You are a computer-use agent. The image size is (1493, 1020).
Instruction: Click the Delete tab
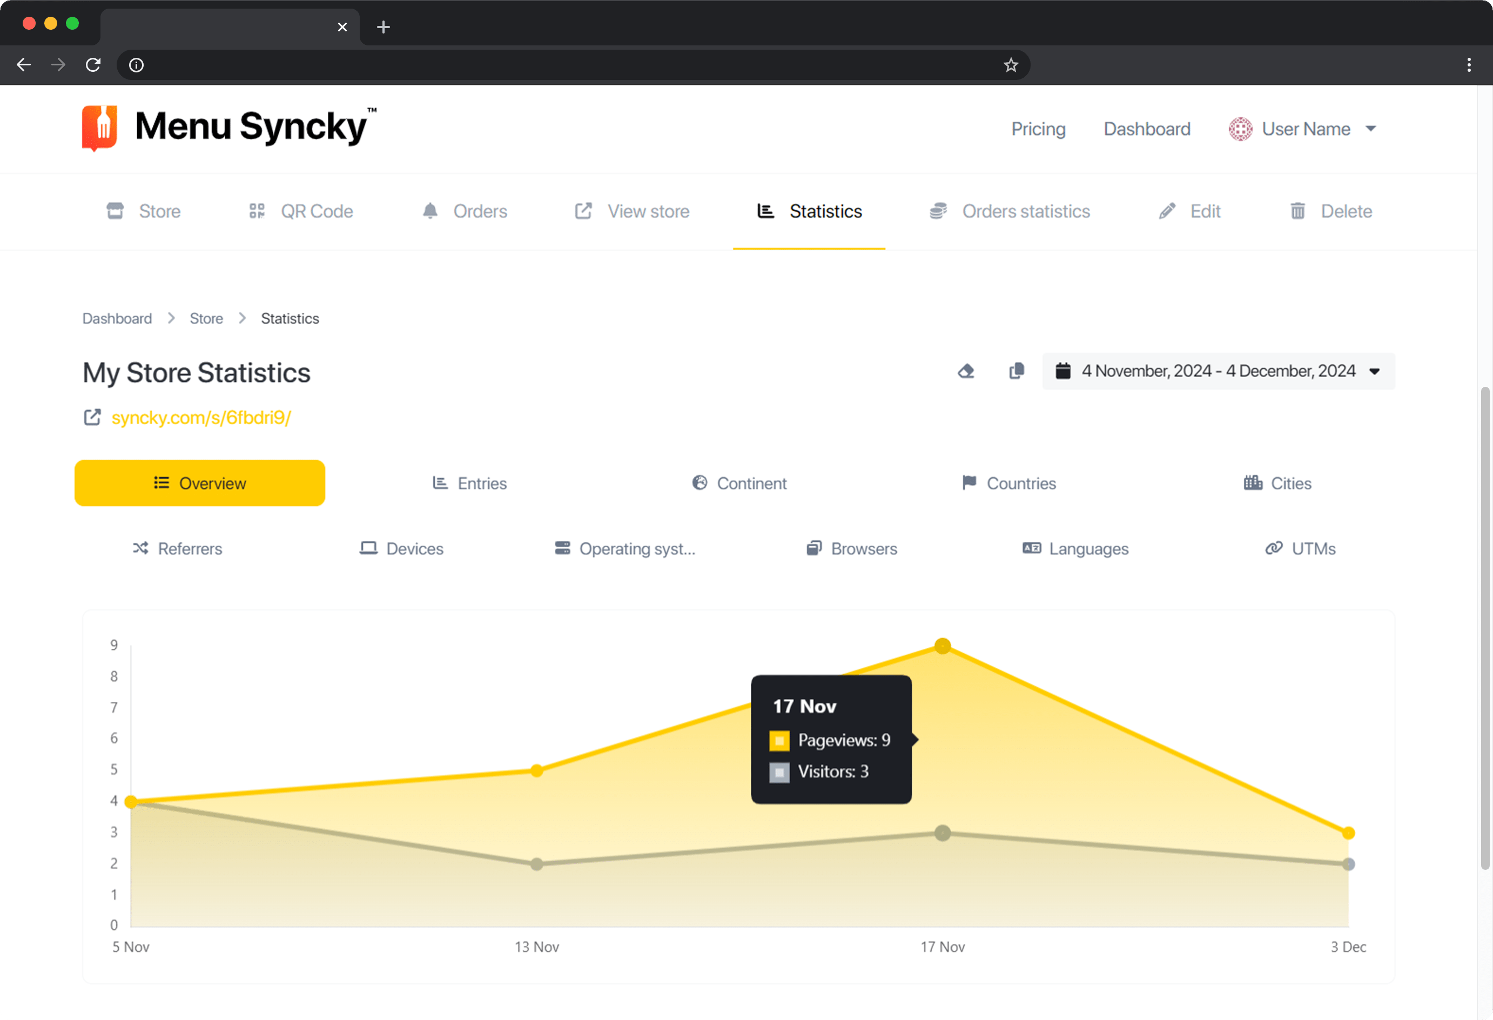pos(1330,211)
